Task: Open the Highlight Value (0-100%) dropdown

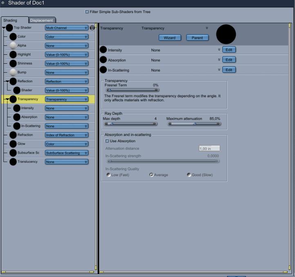Action: click(x=67, y=55)
